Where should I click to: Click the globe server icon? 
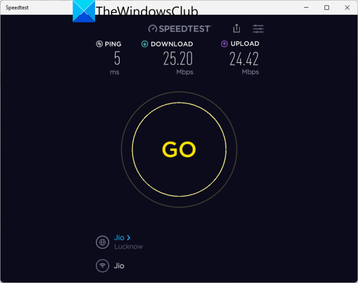point(102,242)
